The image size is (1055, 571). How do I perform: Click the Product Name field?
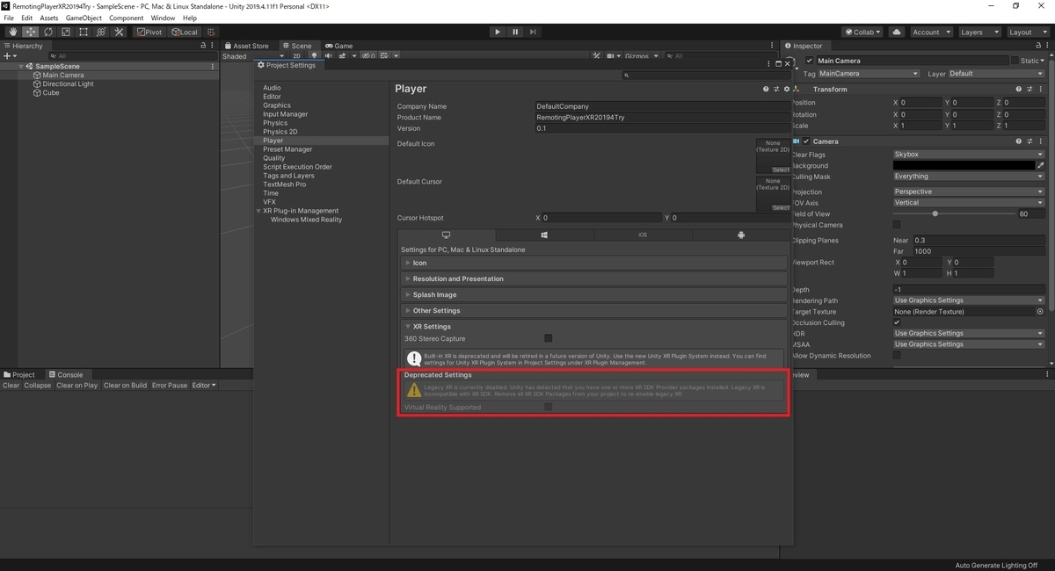point(664,117)
